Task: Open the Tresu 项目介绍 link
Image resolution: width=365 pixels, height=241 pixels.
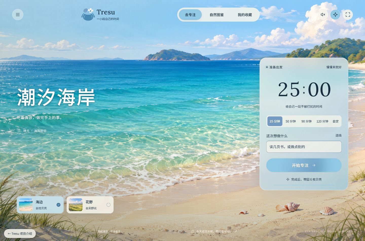Action: point(20,234)
